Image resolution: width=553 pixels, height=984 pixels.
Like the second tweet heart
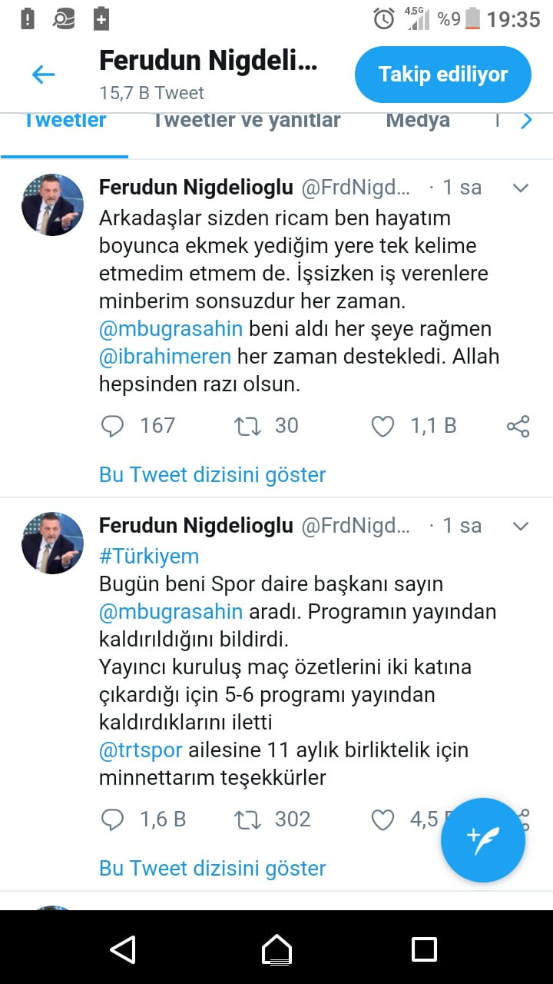coord(382,819)
